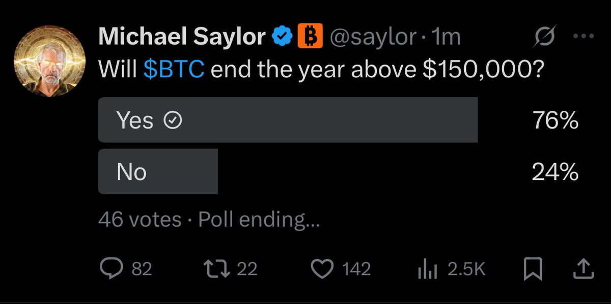Select the Yes poll option
The image size is (611, 304).
pyautogui.click(x=287, y=120)
